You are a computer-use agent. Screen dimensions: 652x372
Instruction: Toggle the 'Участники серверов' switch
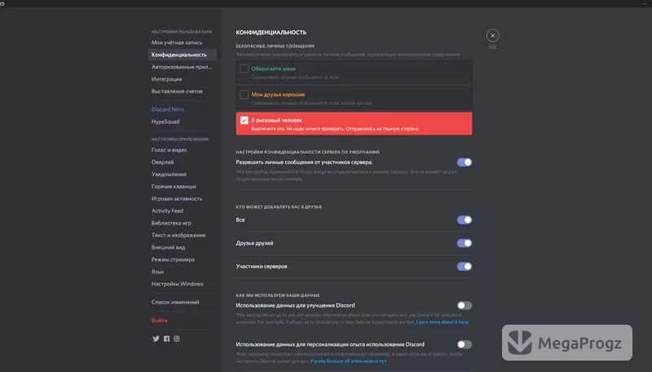pyautogui.click(x=464, y=266)
